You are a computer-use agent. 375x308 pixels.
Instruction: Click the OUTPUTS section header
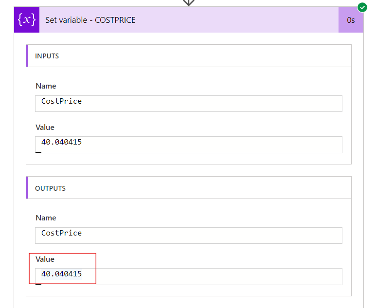coord(189,188)
